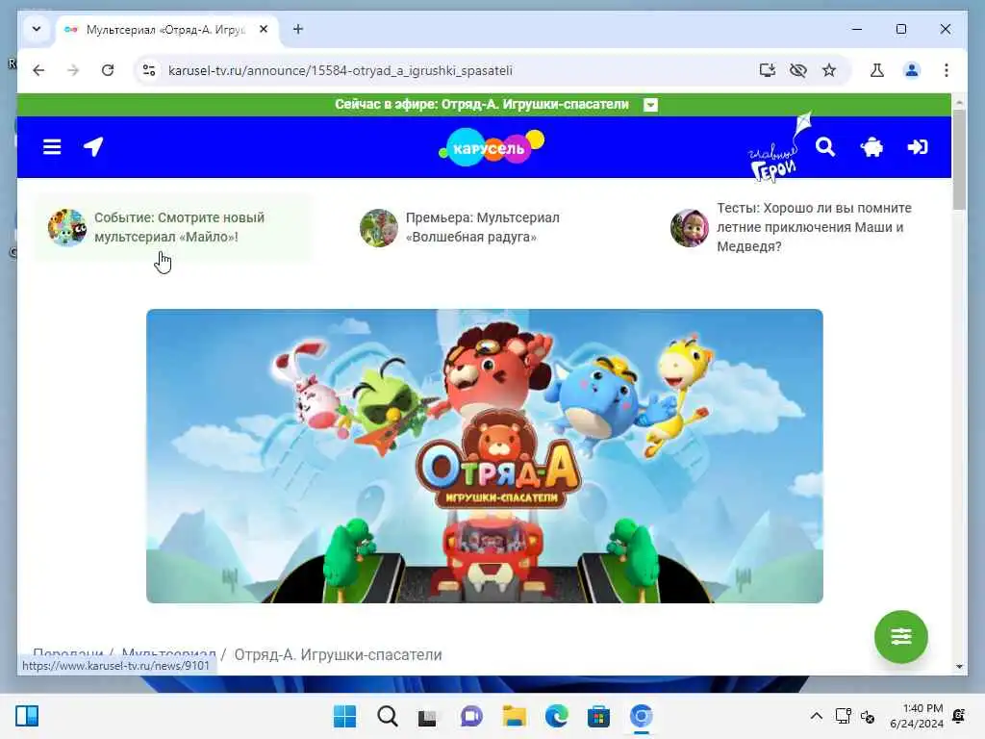This screenshot has width=985, height=739.
Task: Launch Microsoft Edge from taskbar
Action: click(557, 716)
